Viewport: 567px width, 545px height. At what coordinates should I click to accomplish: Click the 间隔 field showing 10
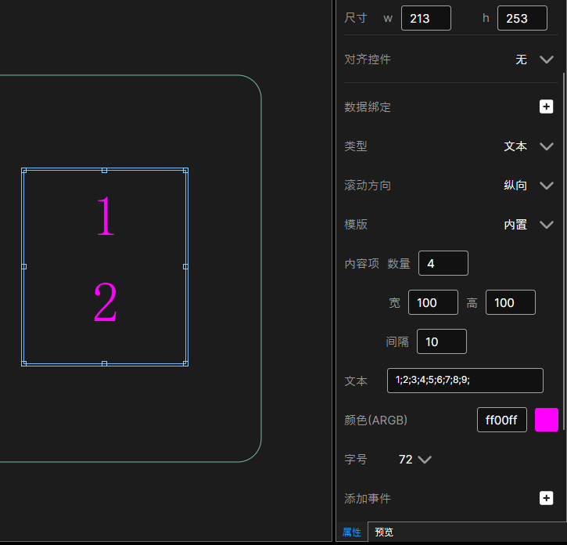point(442,341)
